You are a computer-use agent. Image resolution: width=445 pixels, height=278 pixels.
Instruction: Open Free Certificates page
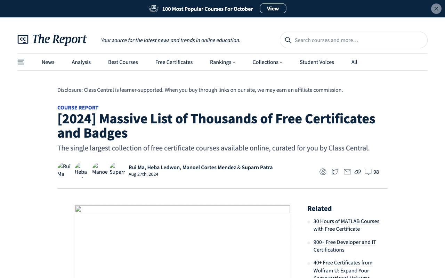point(174,62)
